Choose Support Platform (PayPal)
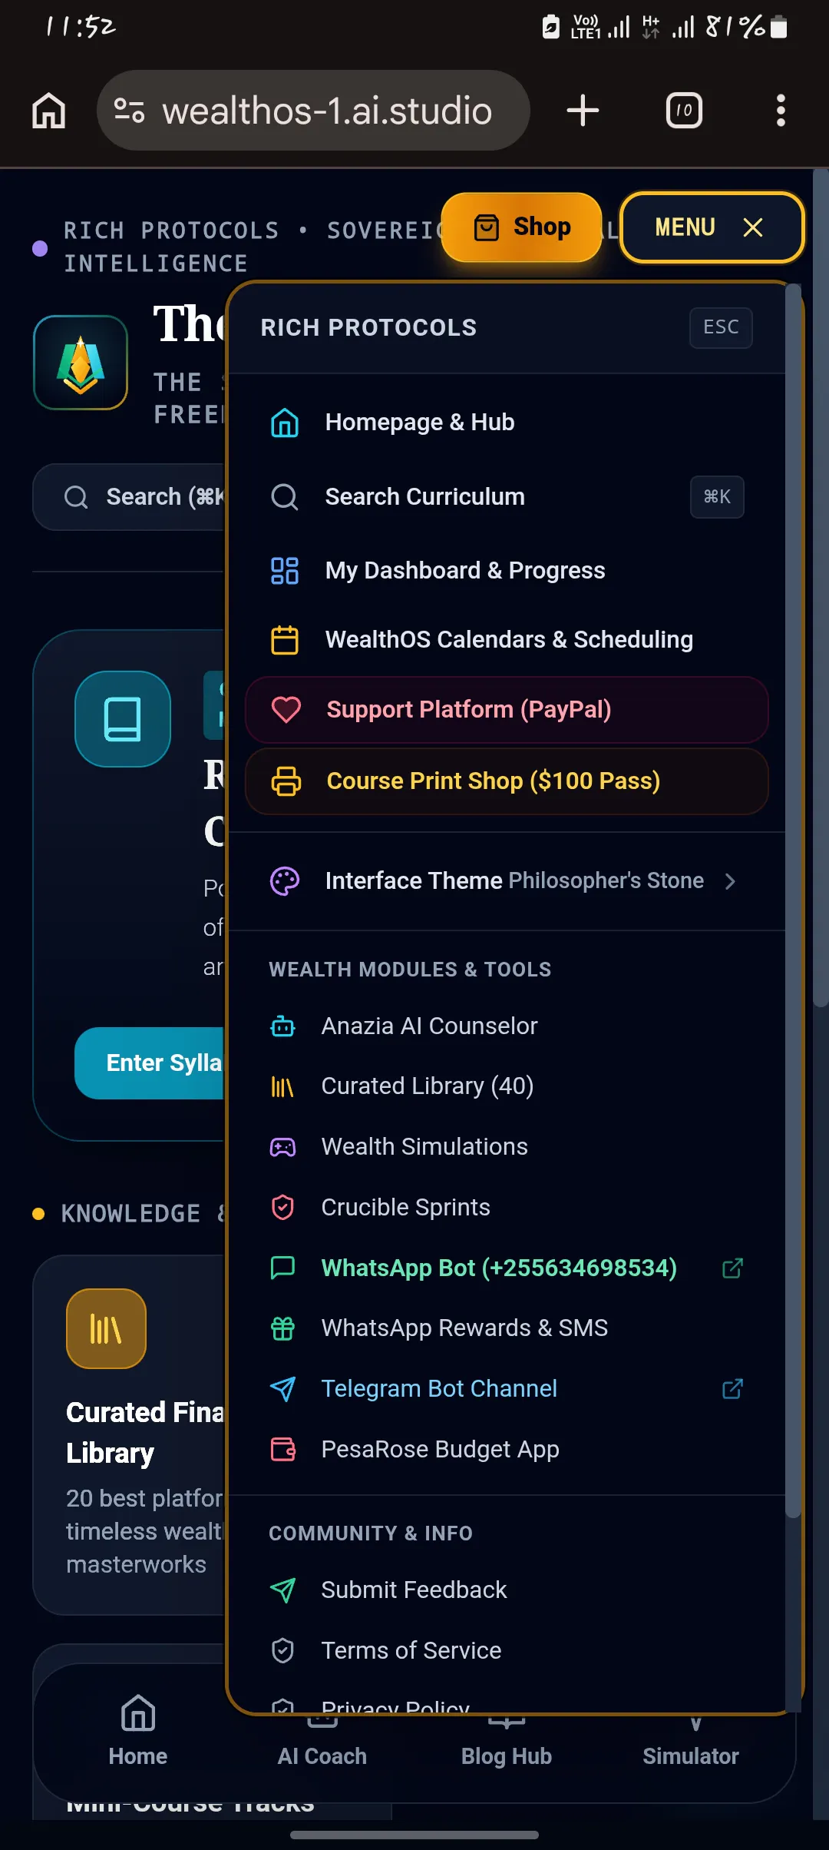The width and height of the screenshot is (829, 1850). click(507, 710)
